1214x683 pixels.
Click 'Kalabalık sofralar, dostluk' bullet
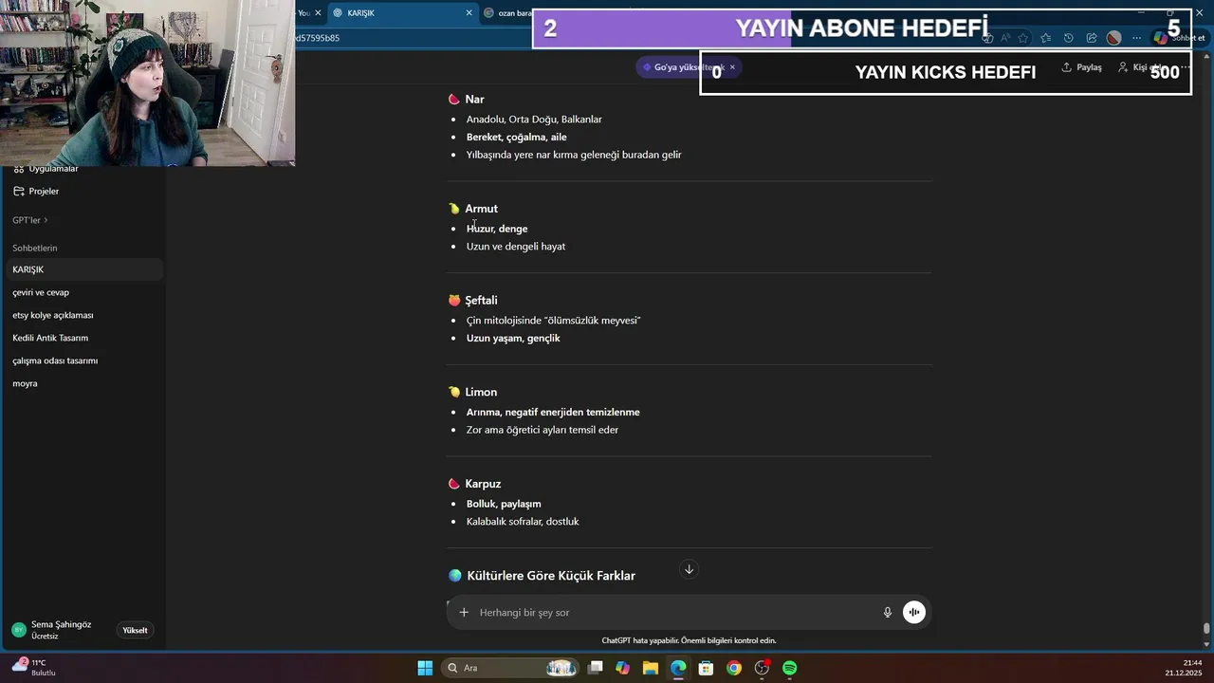pos(523,522)
